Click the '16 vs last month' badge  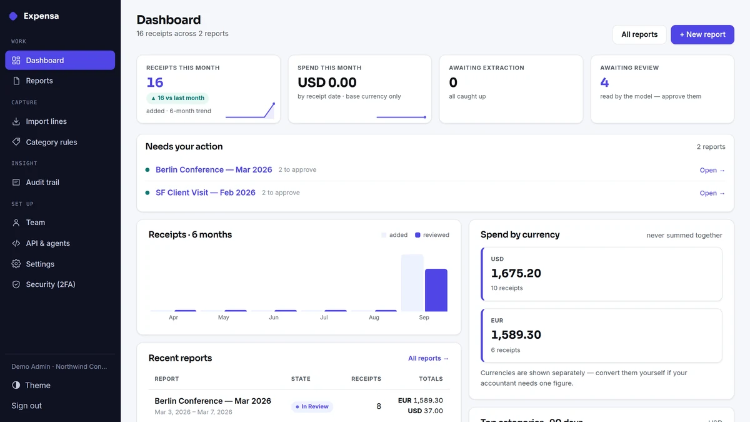(177, 98)
